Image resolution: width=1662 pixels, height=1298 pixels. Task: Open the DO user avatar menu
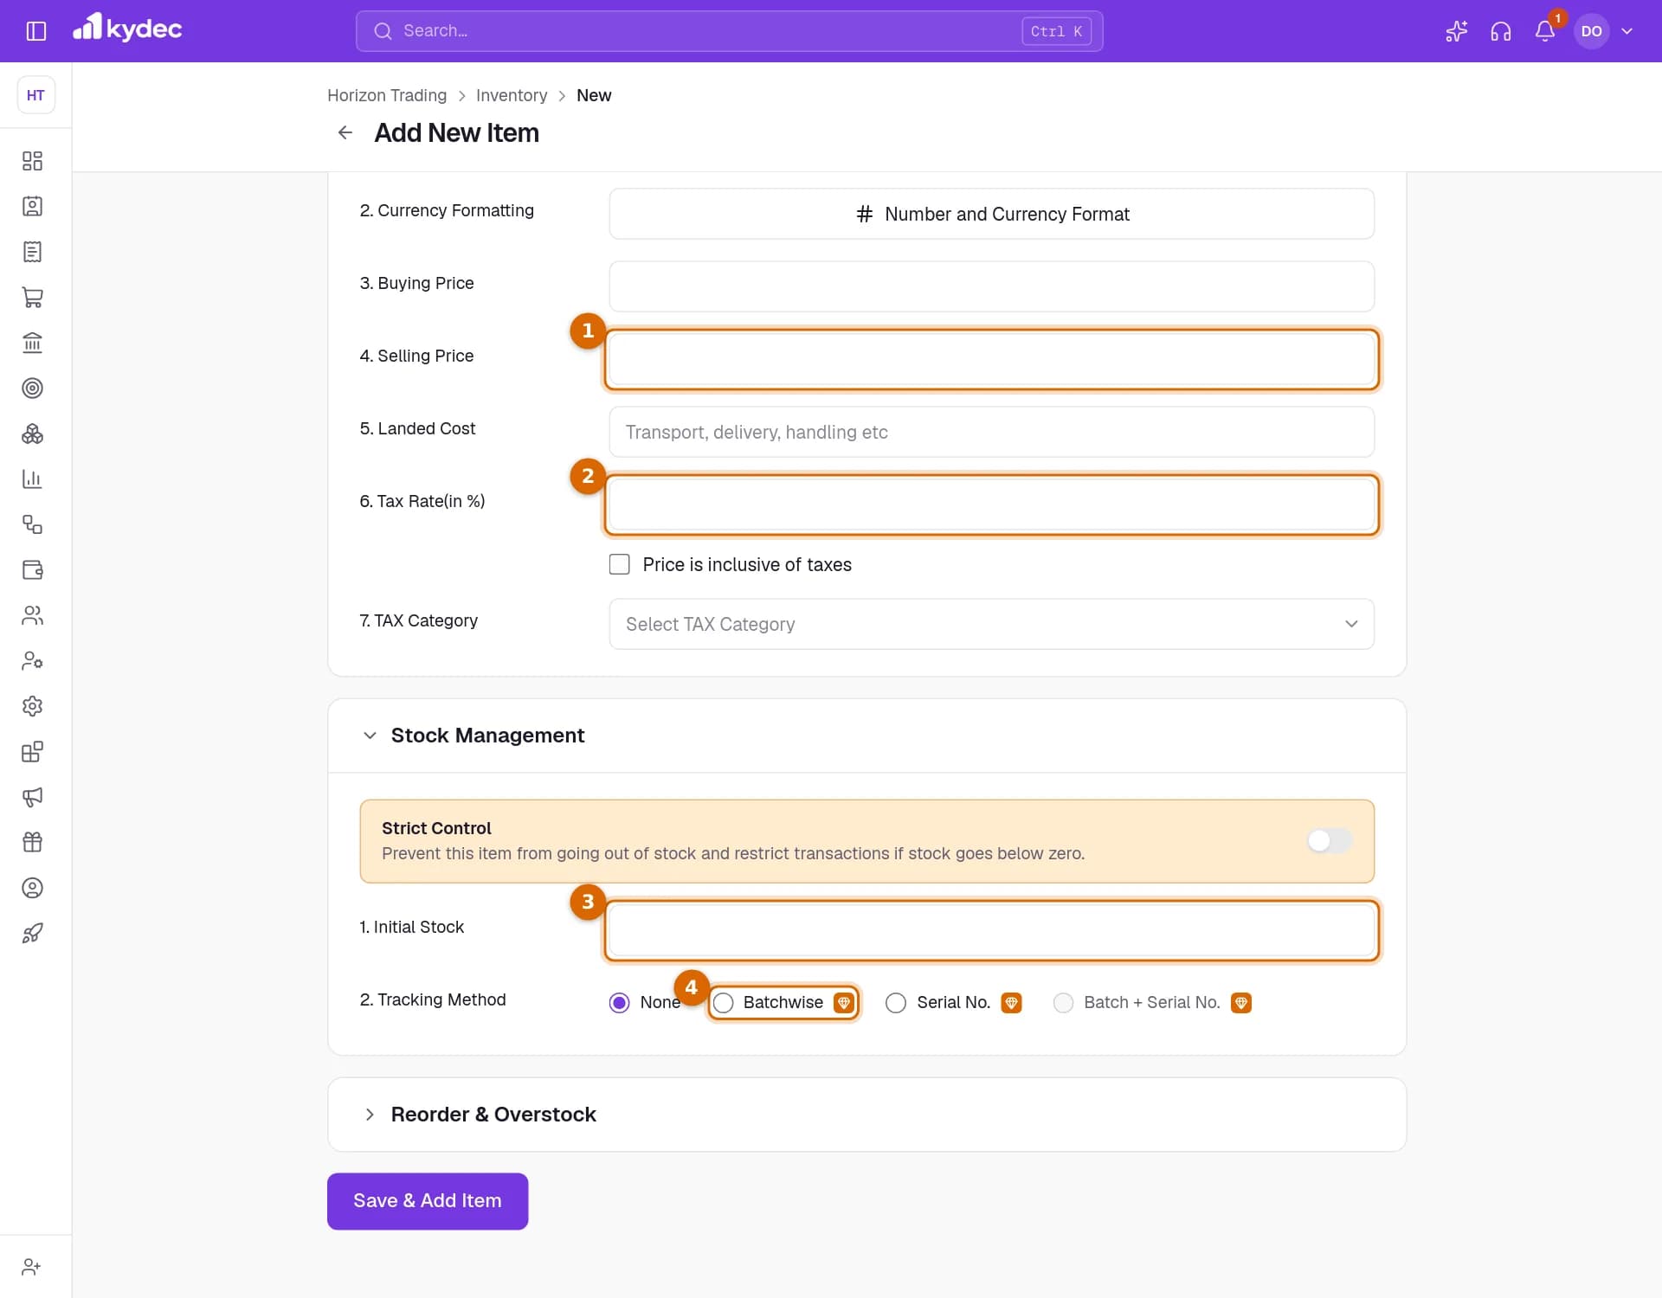tap(1591, 31)
